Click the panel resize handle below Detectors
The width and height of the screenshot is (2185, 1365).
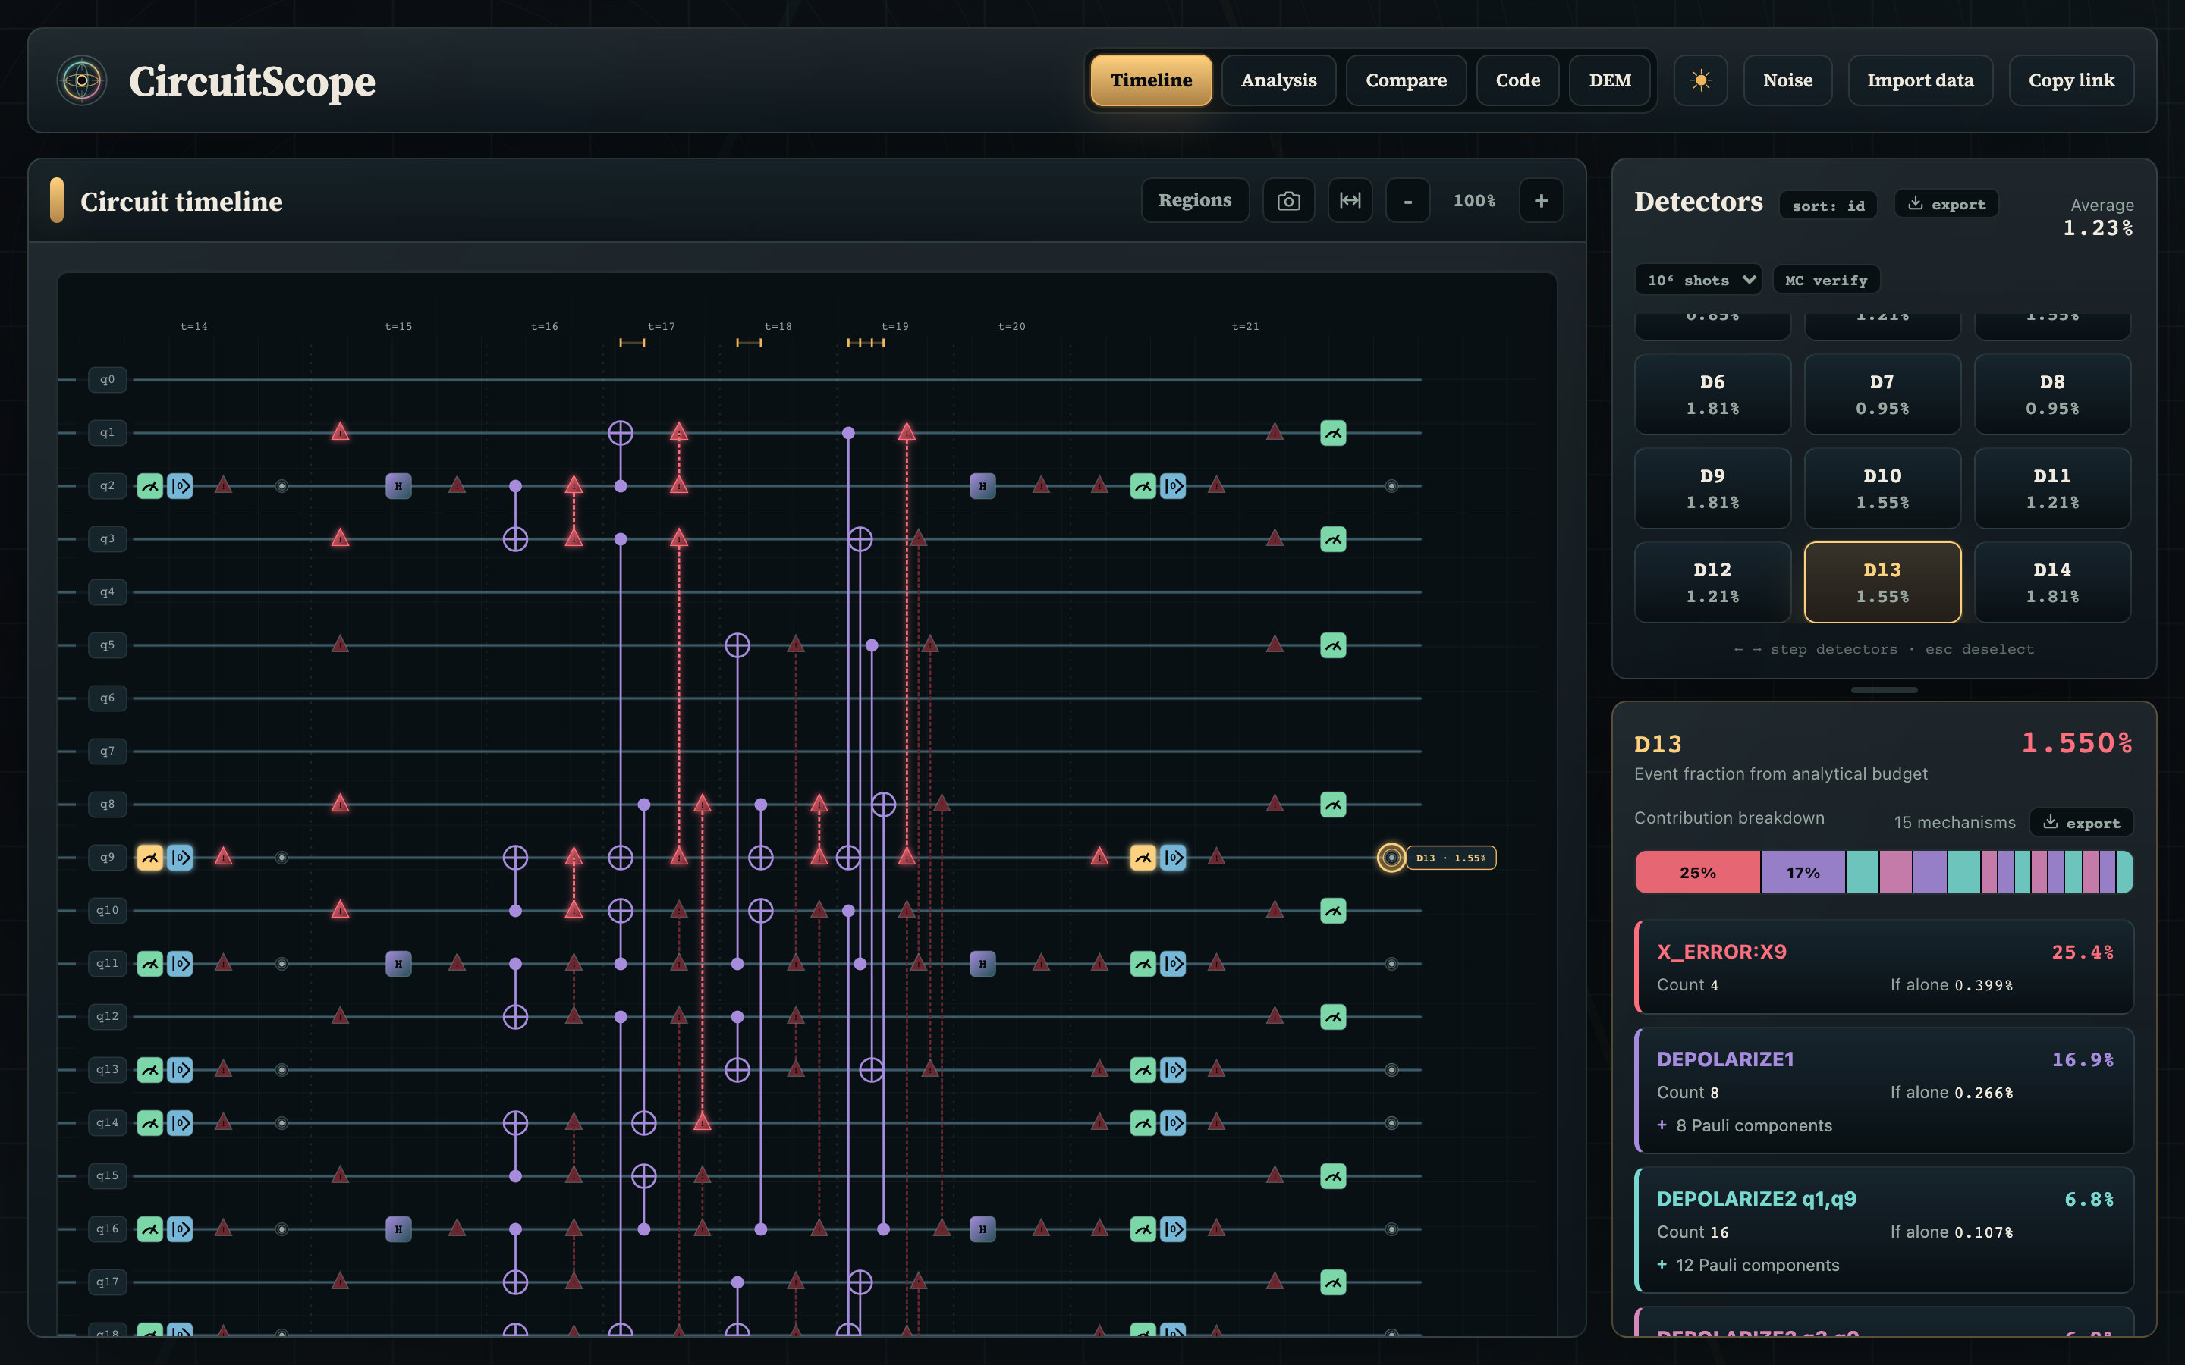(x=1884, y=690)
